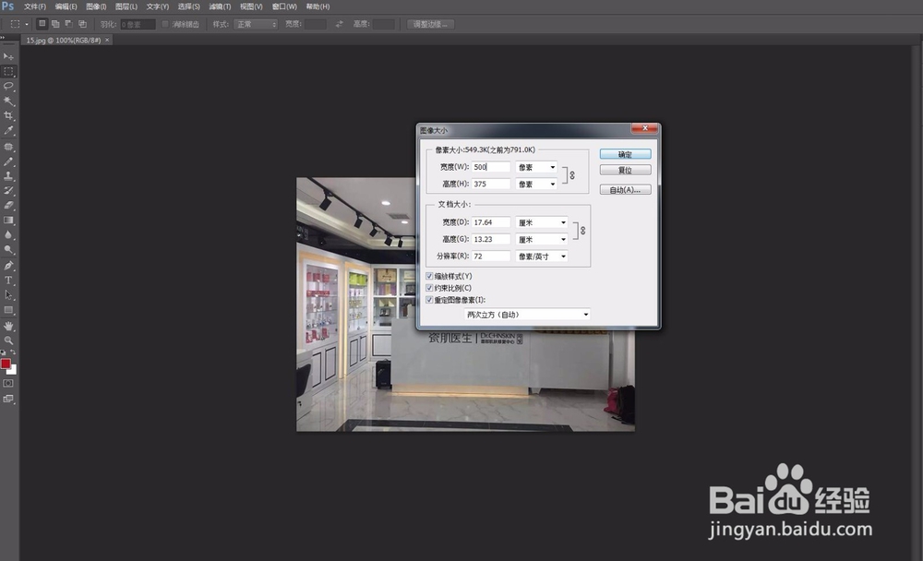Image resolution: width=923 pixels, height=561 pixels.
Task: Open 宽度(D) unit dropdown showing 厘米
Action: tap(542, 222)
